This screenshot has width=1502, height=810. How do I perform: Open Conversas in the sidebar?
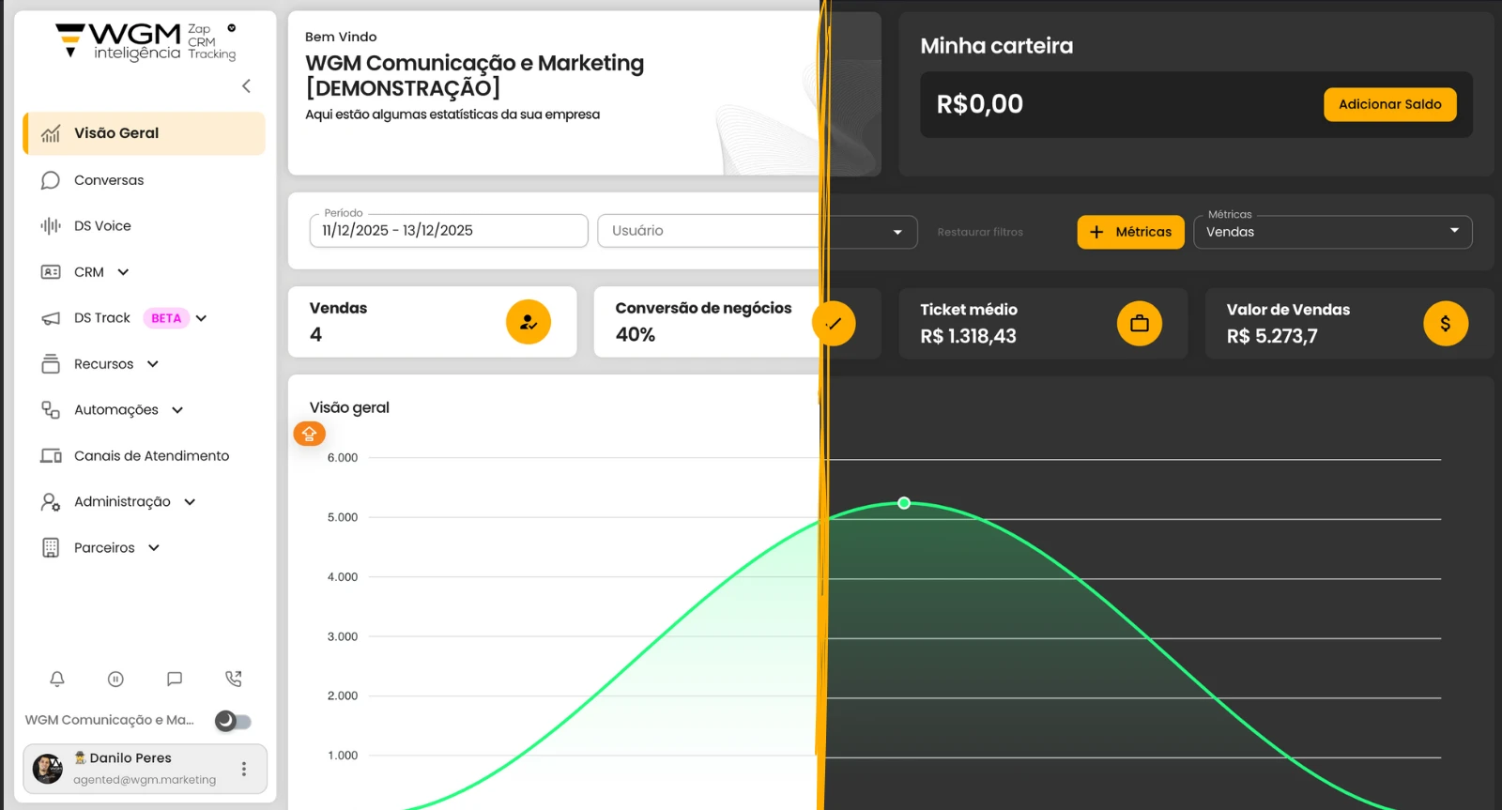click(x=109, y=180)
